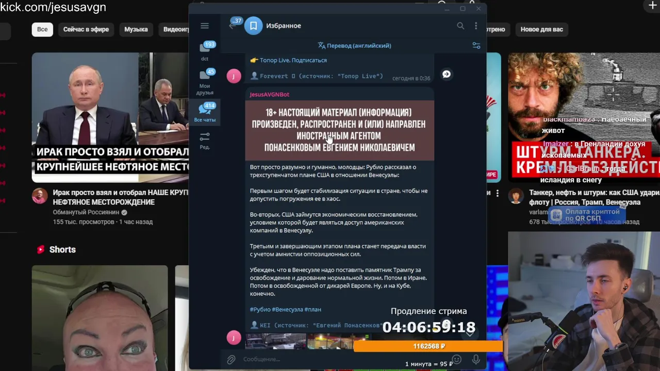Click Обманутый Россиянин channel name
660x371 pixels.
point(86,212)
